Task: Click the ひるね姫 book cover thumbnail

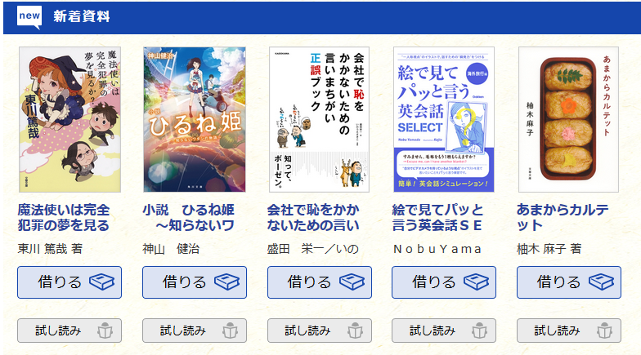Action: click(x=195, y=119)
